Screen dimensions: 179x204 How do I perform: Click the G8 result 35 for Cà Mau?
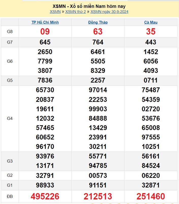coord(151,32)
